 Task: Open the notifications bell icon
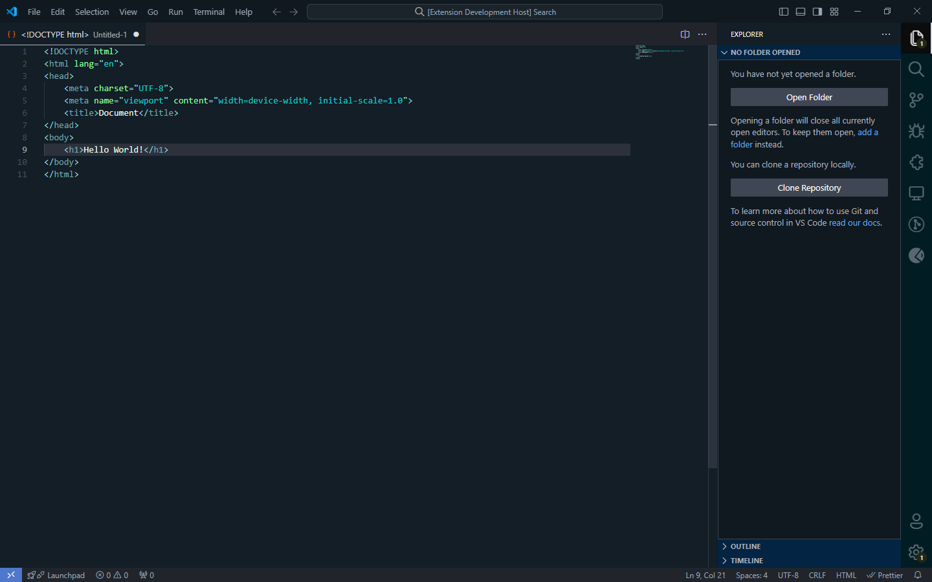pos(917,575)
